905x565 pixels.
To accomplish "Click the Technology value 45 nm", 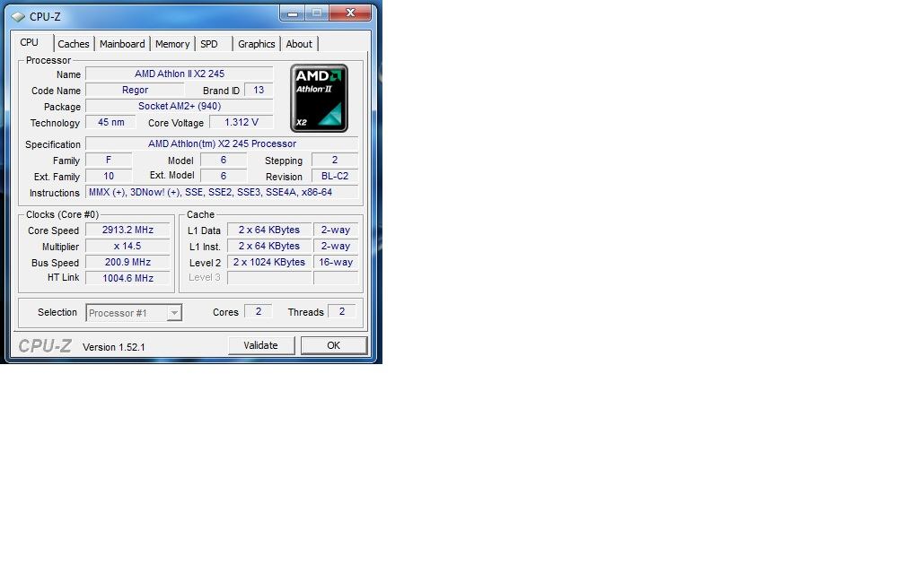I will point(110,122).
